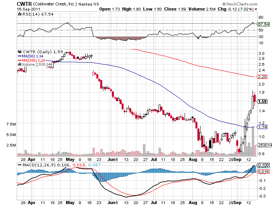The height and width of the screenshot is (206, 272).
Task: Click the RSI indicator icon beside RSI(14)
Action: pos(19,14)
